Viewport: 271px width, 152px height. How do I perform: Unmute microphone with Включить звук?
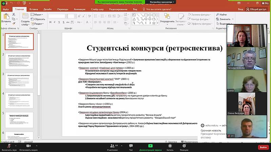point(9,148)
